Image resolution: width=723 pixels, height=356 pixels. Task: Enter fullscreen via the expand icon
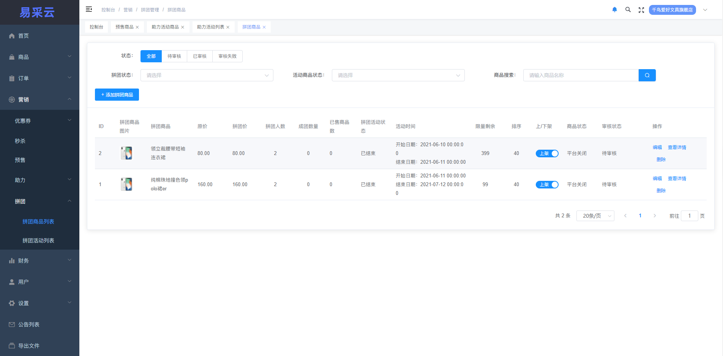(641, 9)
